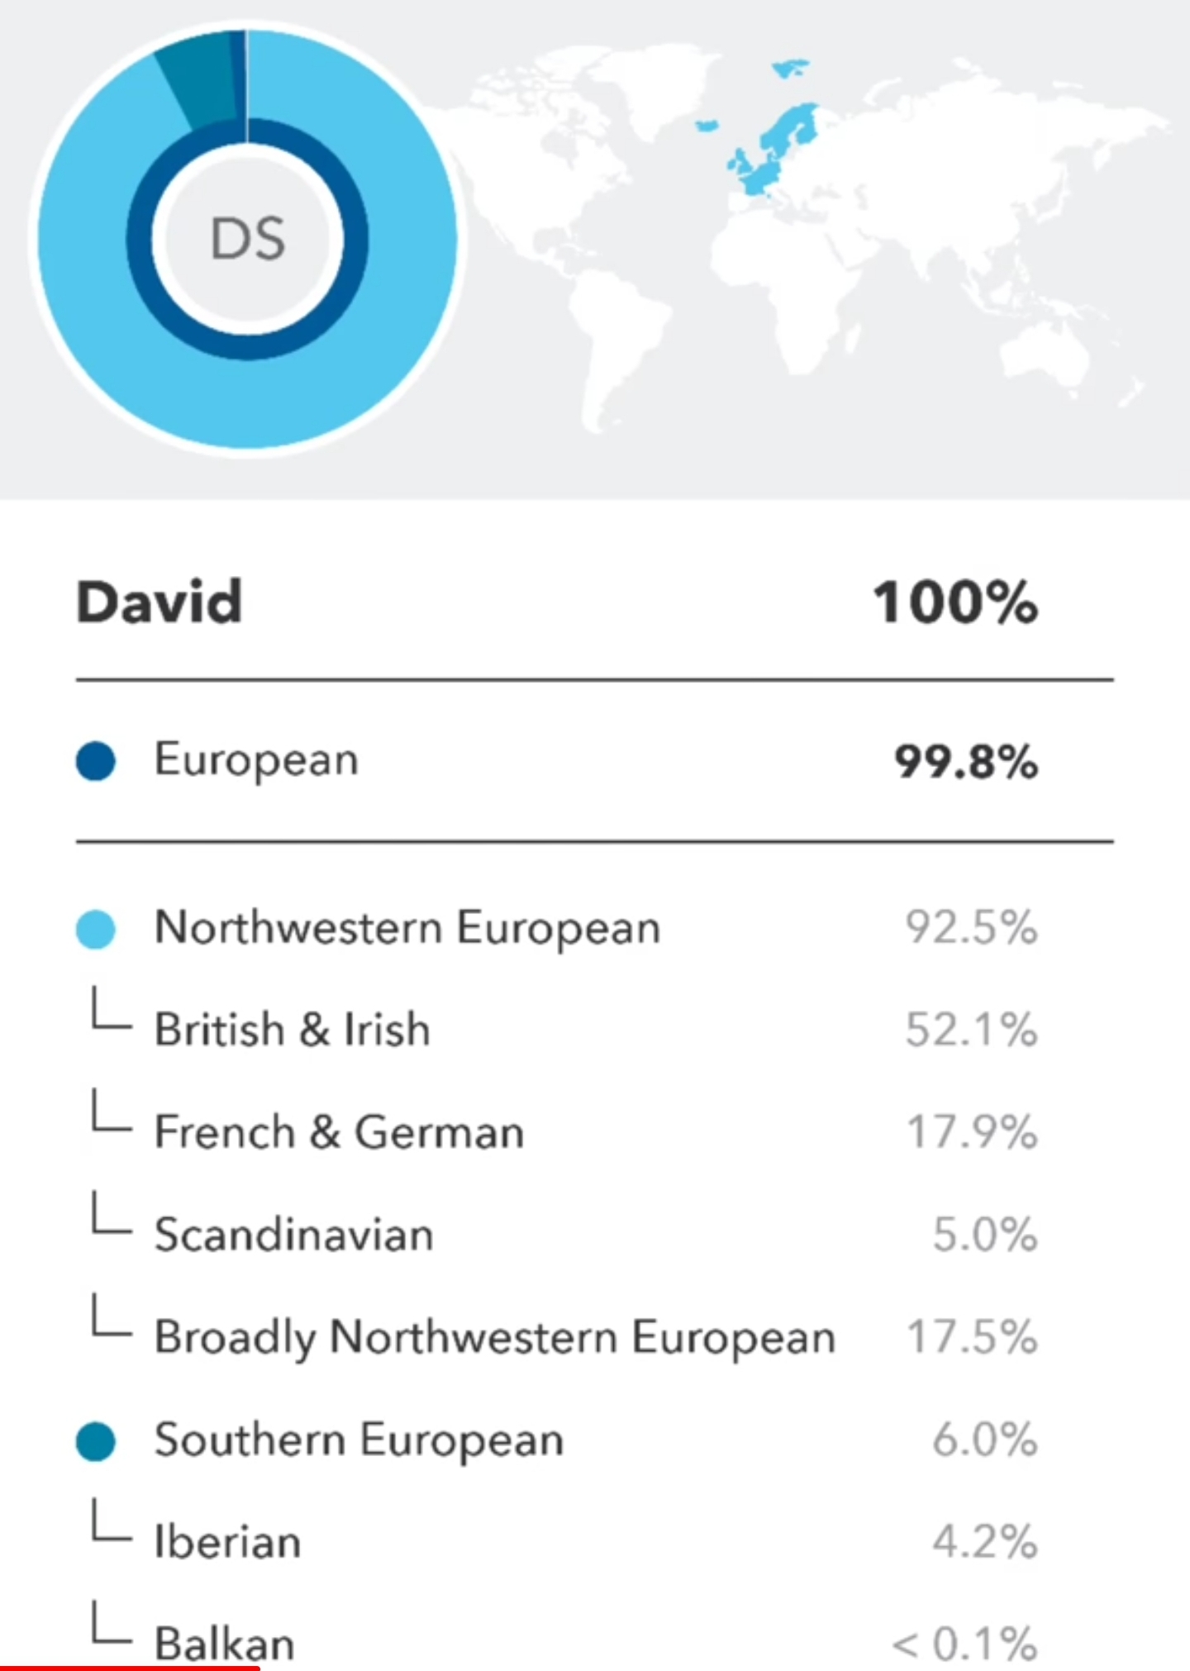
Task: Expand the European ancestry row
Action: click(256, 759)
